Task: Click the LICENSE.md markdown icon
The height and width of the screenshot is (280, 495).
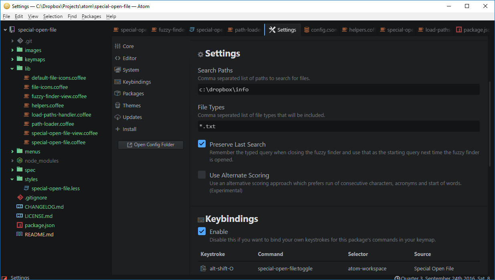Action: pyautogui.click(x=20, y=216)
